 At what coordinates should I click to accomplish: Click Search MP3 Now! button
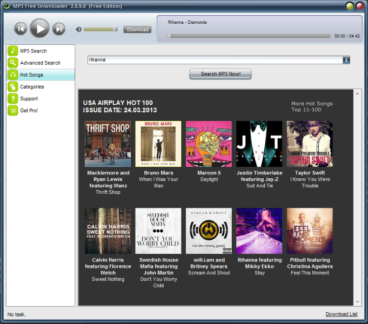point(220,74)
